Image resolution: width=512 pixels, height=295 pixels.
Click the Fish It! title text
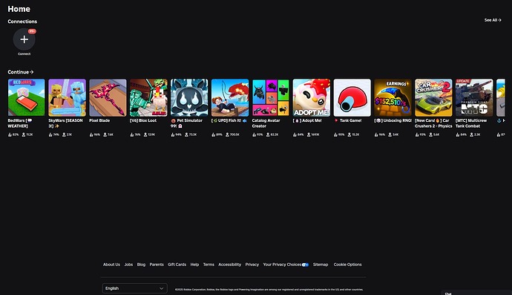(229, 120)
